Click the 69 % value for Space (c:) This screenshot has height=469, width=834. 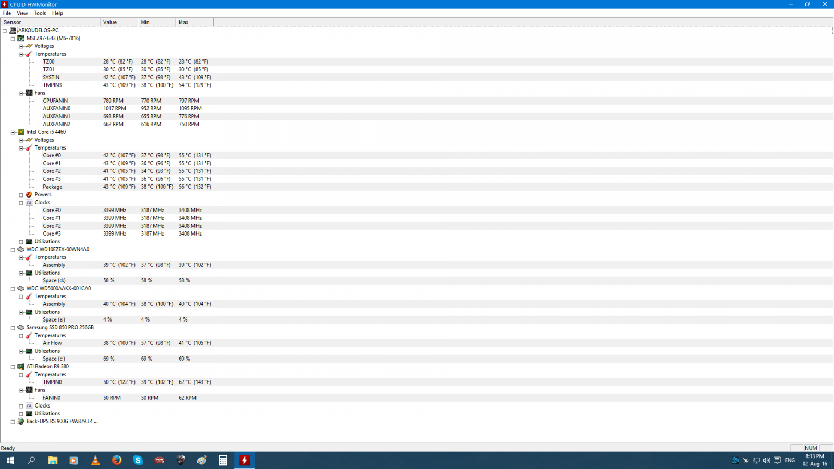(x=109, y=359)
